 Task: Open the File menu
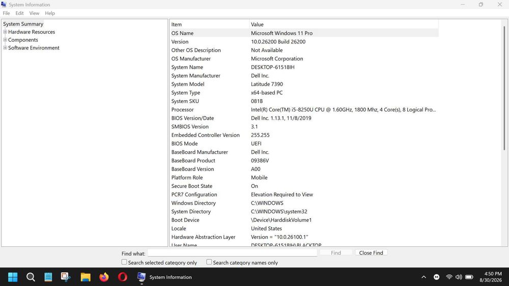(6, 13)
